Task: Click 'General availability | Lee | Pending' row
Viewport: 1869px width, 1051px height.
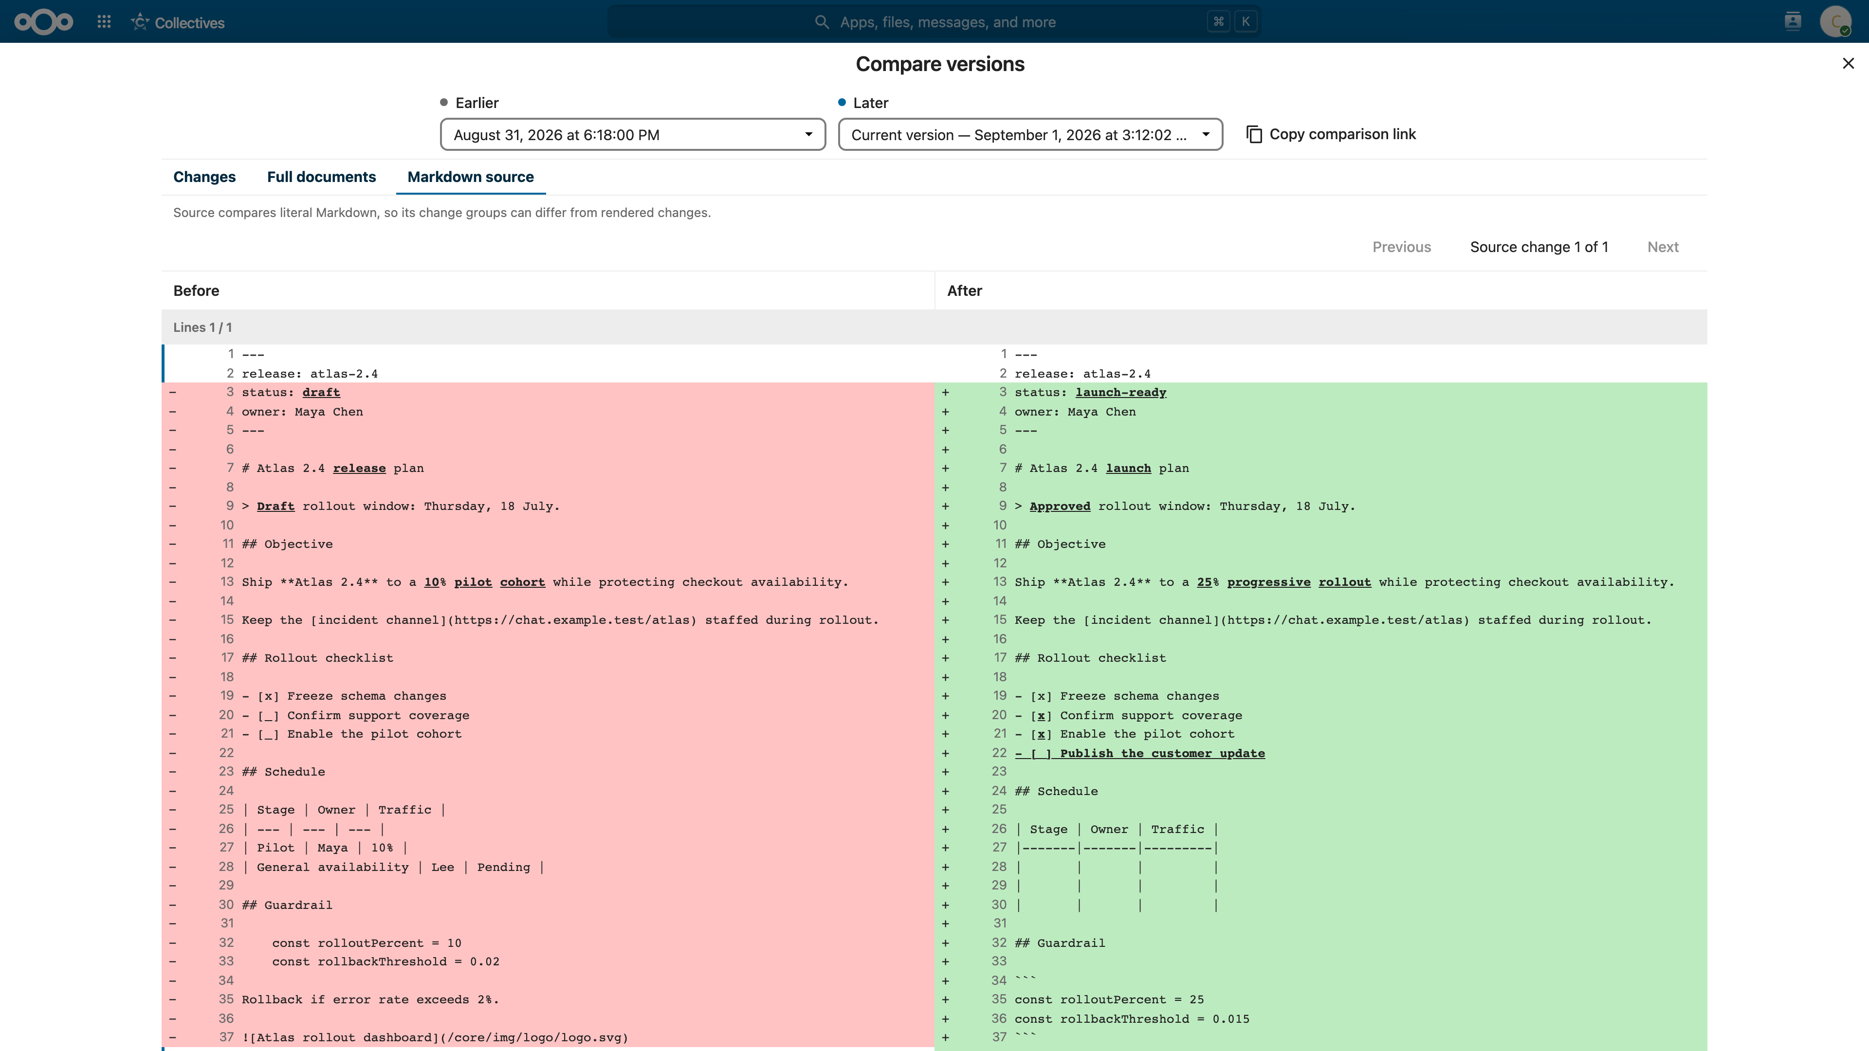Action: tap(393, 868)
